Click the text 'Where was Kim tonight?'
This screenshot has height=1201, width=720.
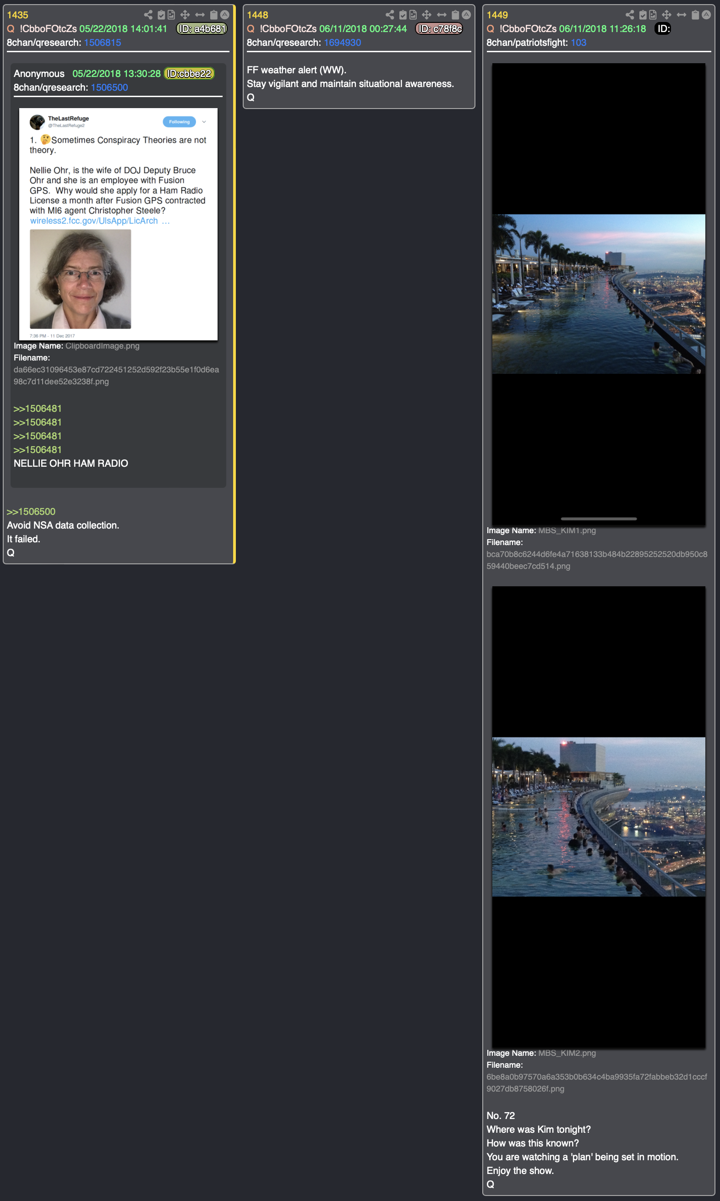coord(539,1129)
